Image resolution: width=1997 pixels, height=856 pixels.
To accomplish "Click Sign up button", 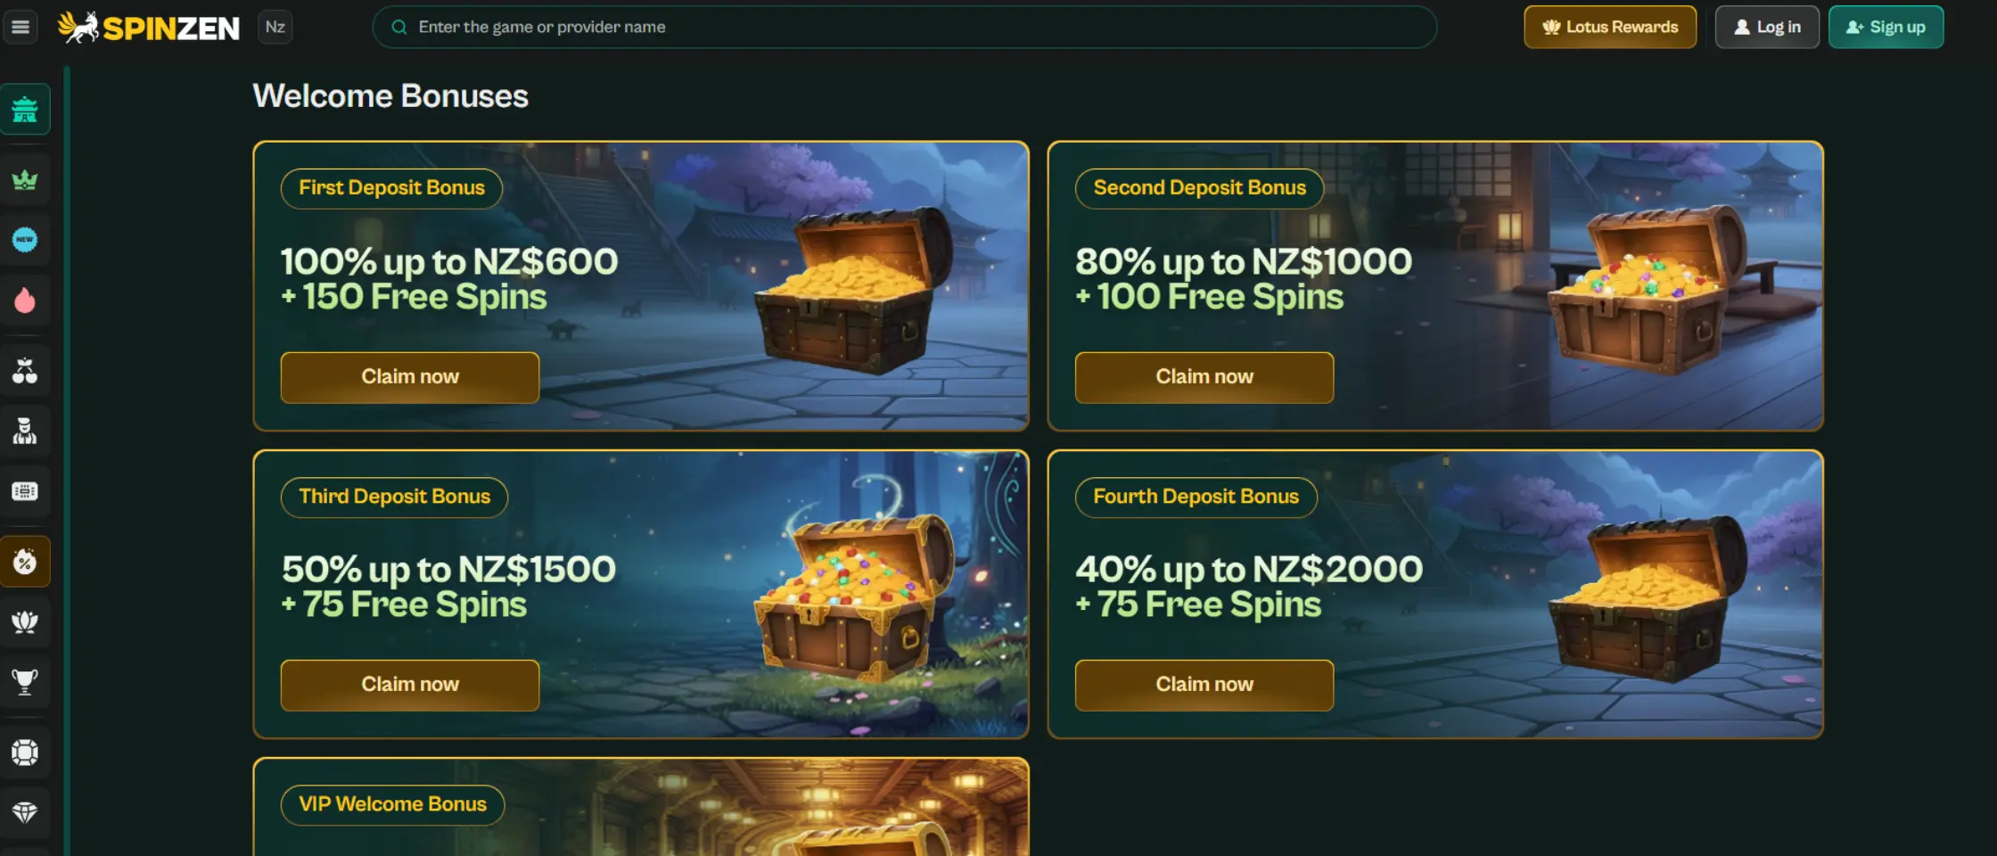I will [x=1886, y=27].
